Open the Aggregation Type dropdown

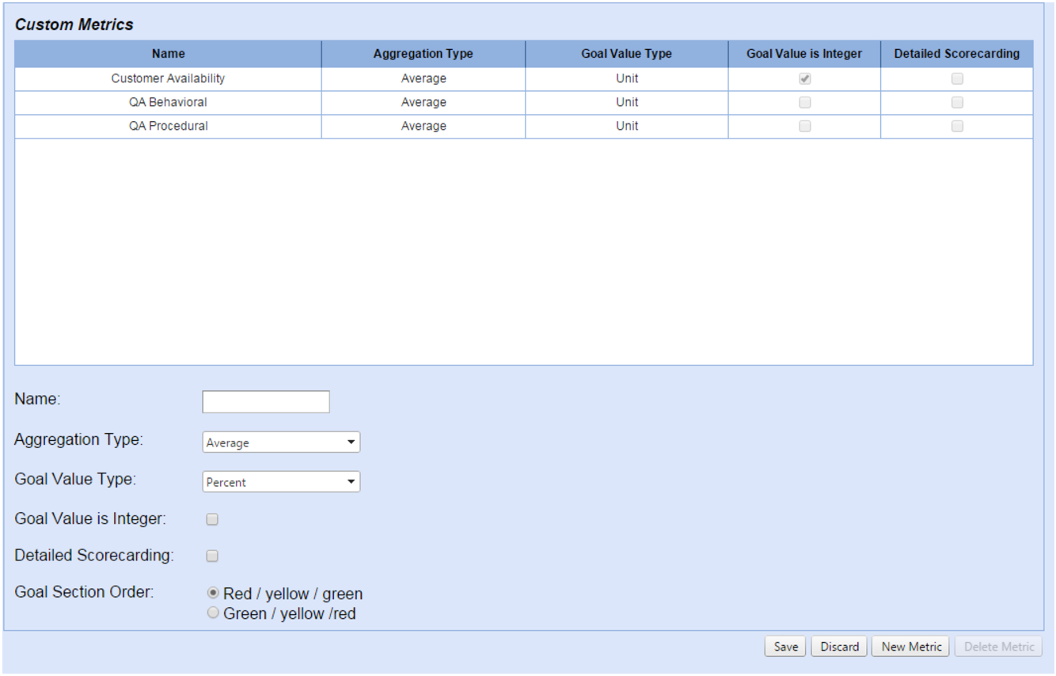click(x=281, y=442)
